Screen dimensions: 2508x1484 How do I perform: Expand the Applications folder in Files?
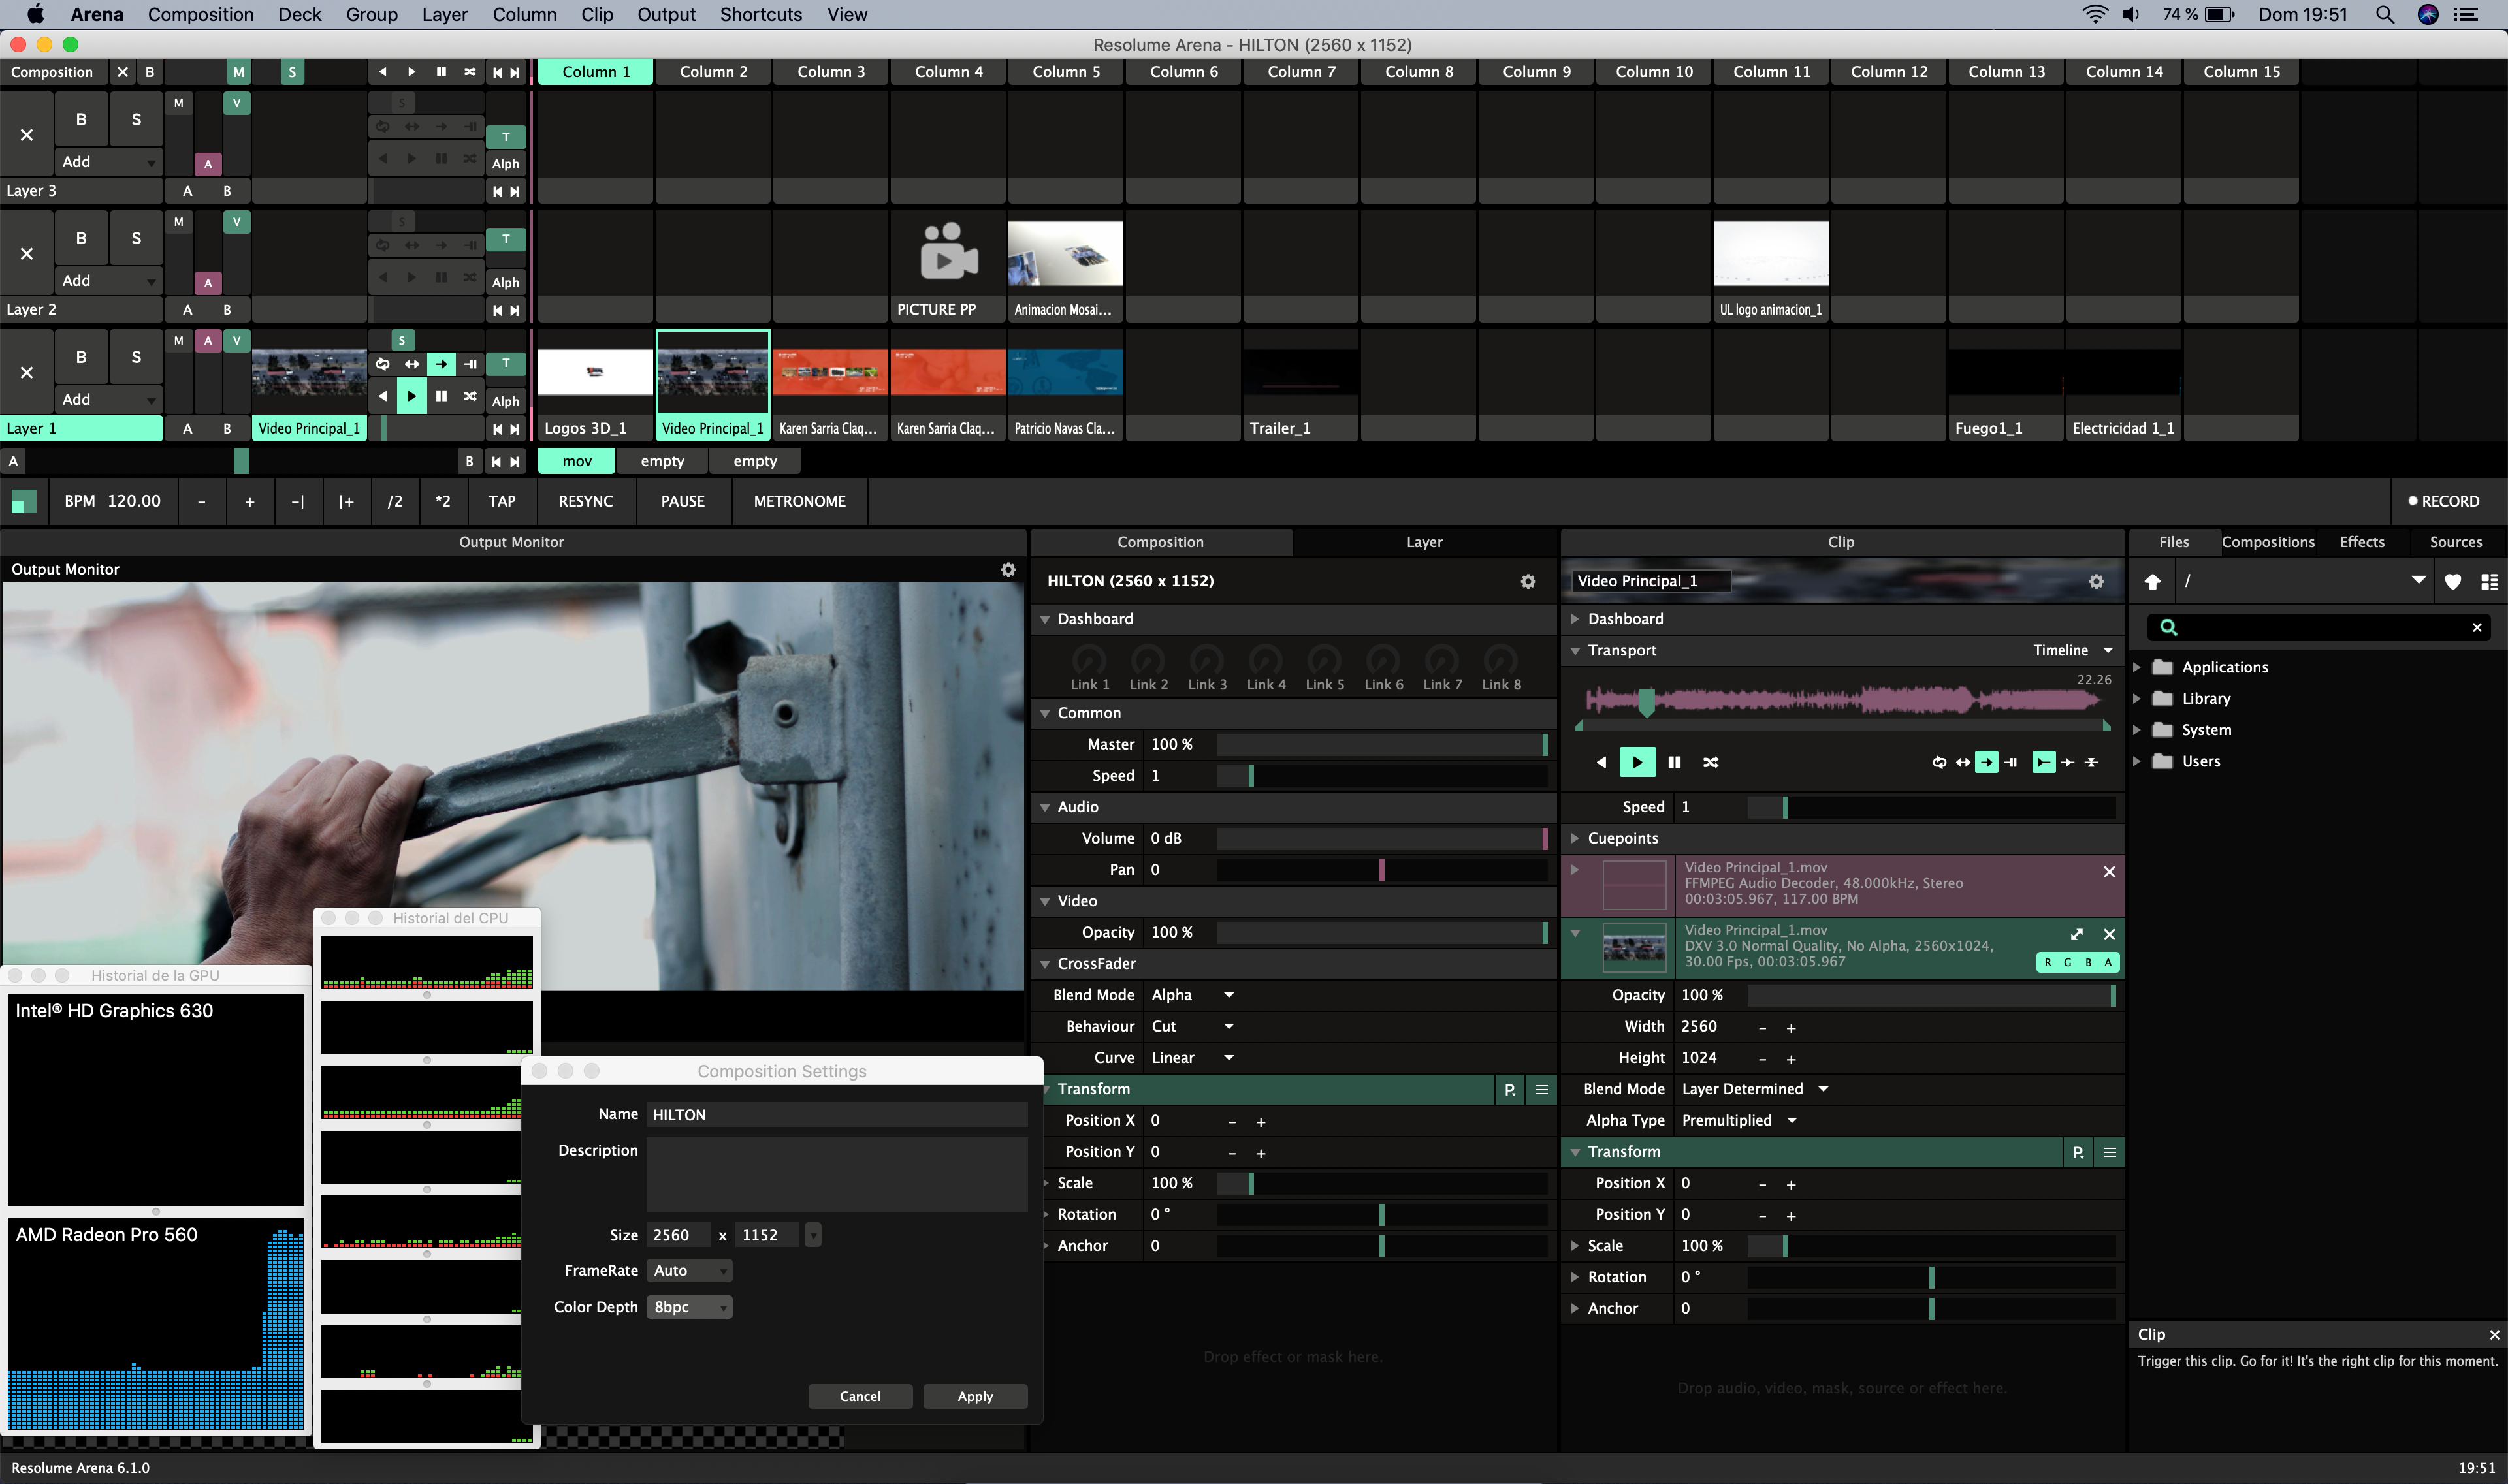2137,667
